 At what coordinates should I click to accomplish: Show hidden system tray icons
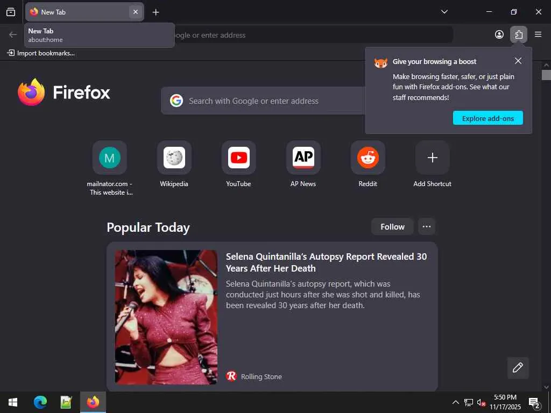click(x=455, y=402)
